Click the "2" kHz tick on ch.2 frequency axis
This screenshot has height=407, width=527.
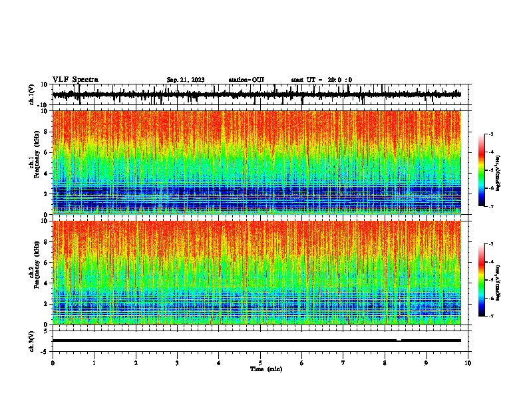46,304
